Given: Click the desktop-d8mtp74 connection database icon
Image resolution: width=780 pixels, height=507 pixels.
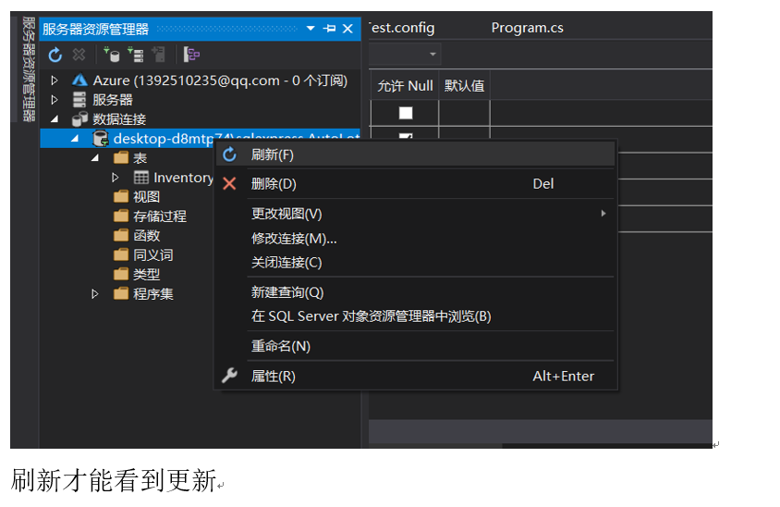Looking at the screenshot, I should click(101, 139).
